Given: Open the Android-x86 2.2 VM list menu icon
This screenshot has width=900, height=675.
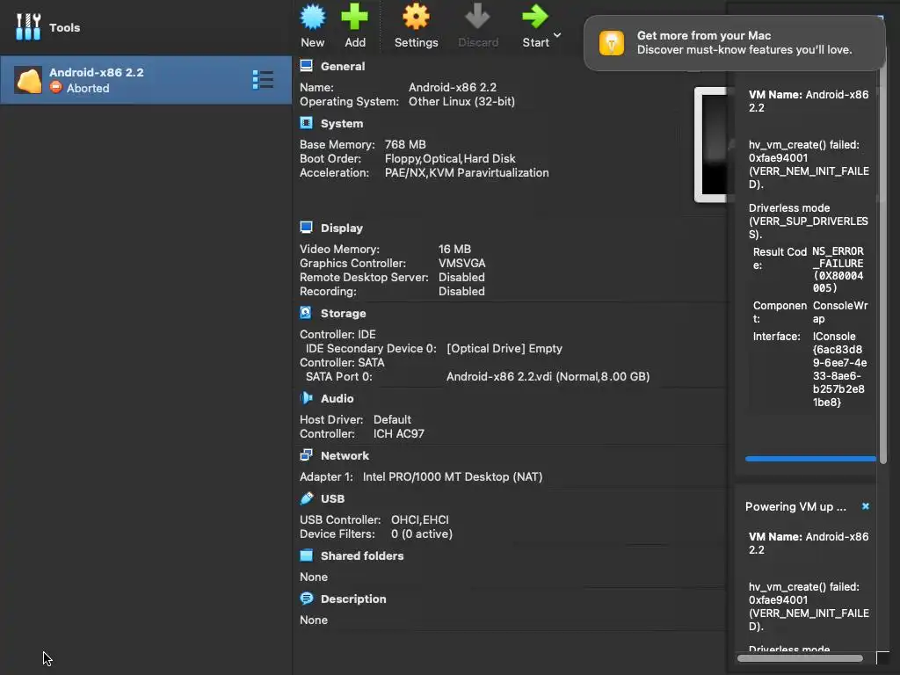Looking at the screenshot, I should click(263, 80).
